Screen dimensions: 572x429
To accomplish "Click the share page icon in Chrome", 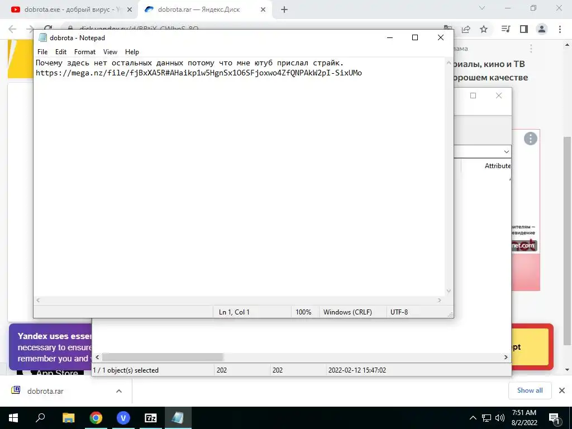I will click(466, 29).
